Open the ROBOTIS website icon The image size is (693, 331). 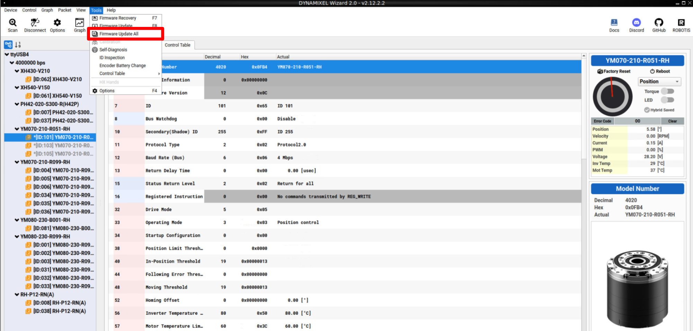[x=681, y=22]
